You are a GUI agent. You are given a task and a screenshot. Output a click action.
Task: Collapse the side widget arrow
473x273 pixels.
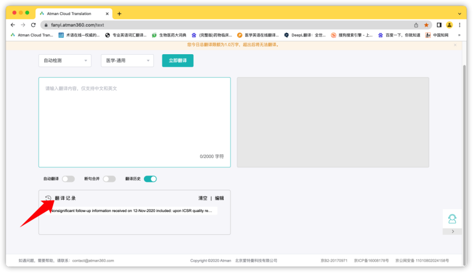click(453, 231)
